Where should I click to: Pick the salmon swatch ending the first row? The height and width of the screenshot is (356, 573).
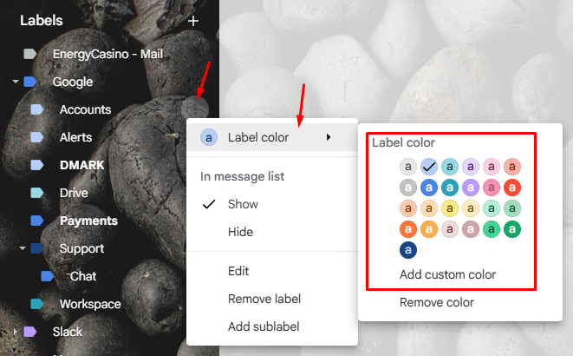(512, 167)
